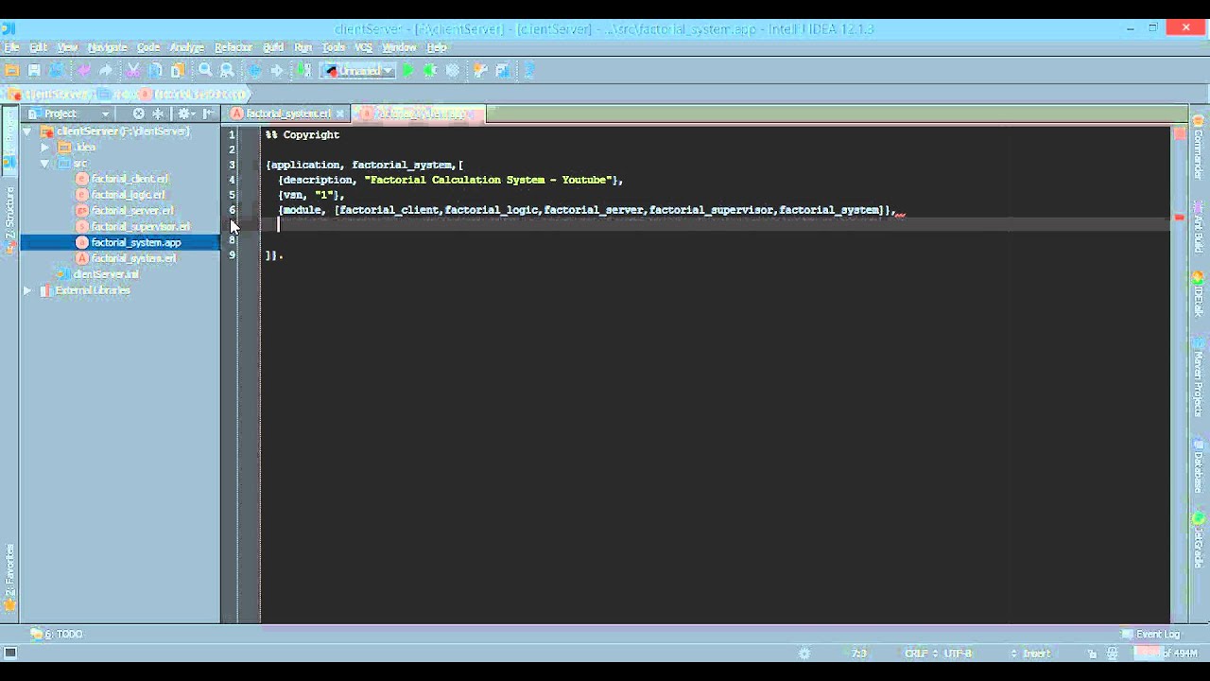Select factorial_system.app in project tree

point(135,243)
